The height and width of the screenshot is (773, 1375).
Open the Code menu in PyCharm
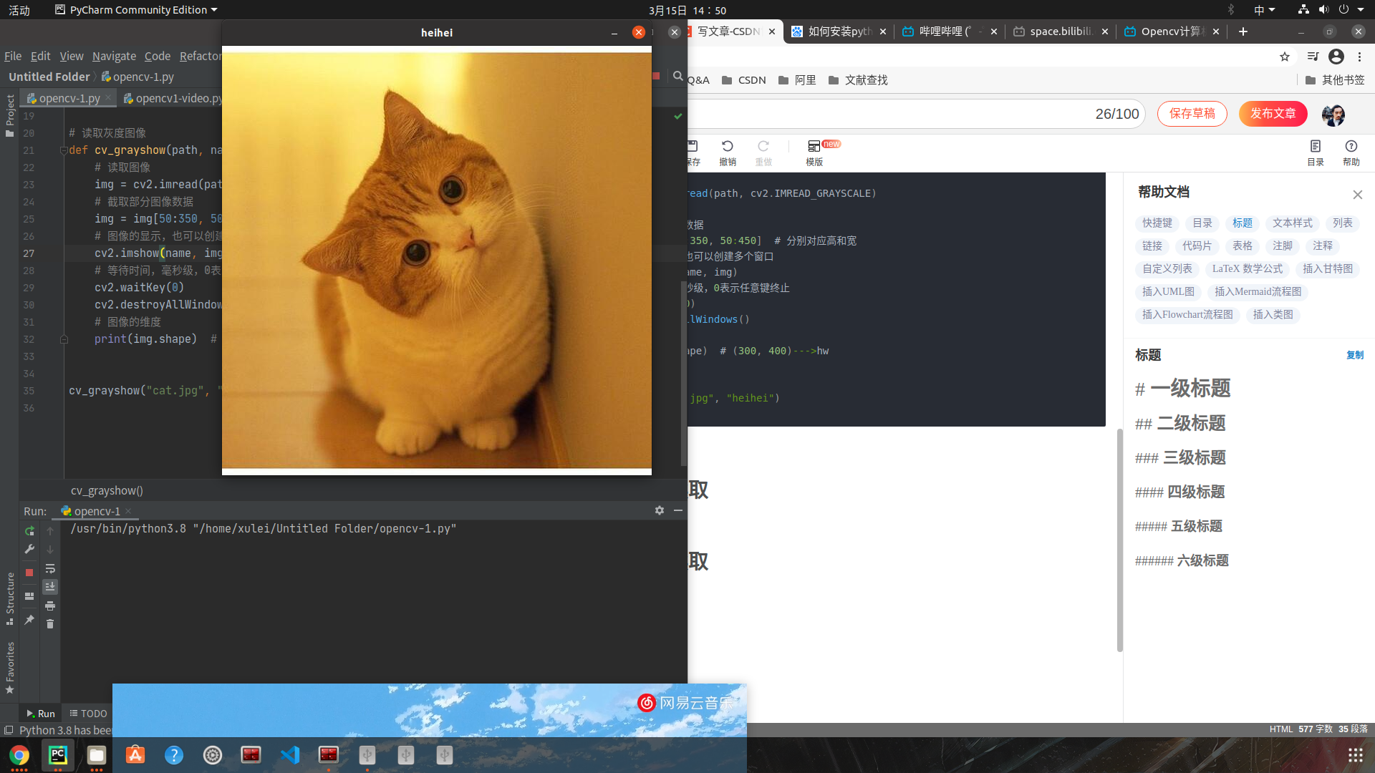pos(158,56)
